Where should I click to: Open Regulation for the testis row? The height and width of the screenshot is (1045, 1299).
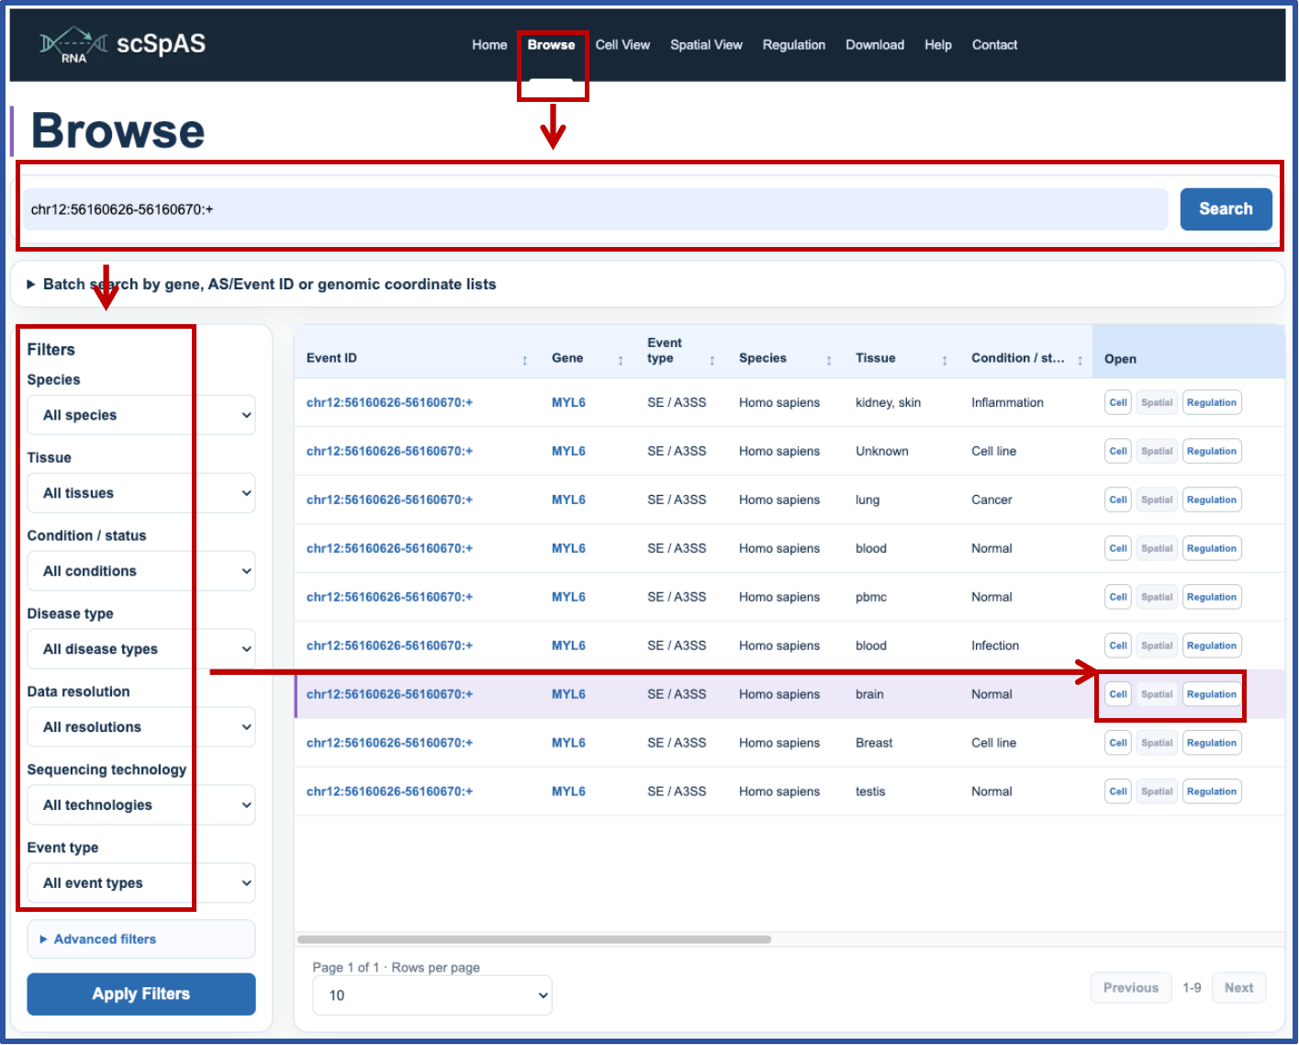pyautogui.click(x=1212, y=792)
